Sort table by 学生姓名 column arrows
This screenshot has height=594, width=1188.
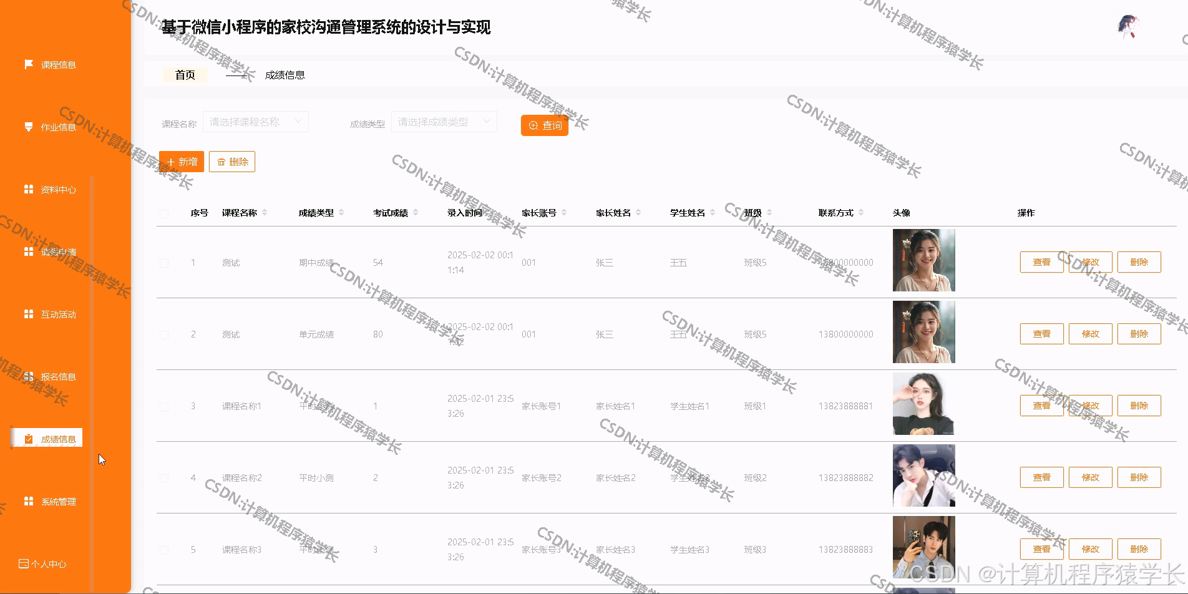pyautogui.click(x=713, y=213)
